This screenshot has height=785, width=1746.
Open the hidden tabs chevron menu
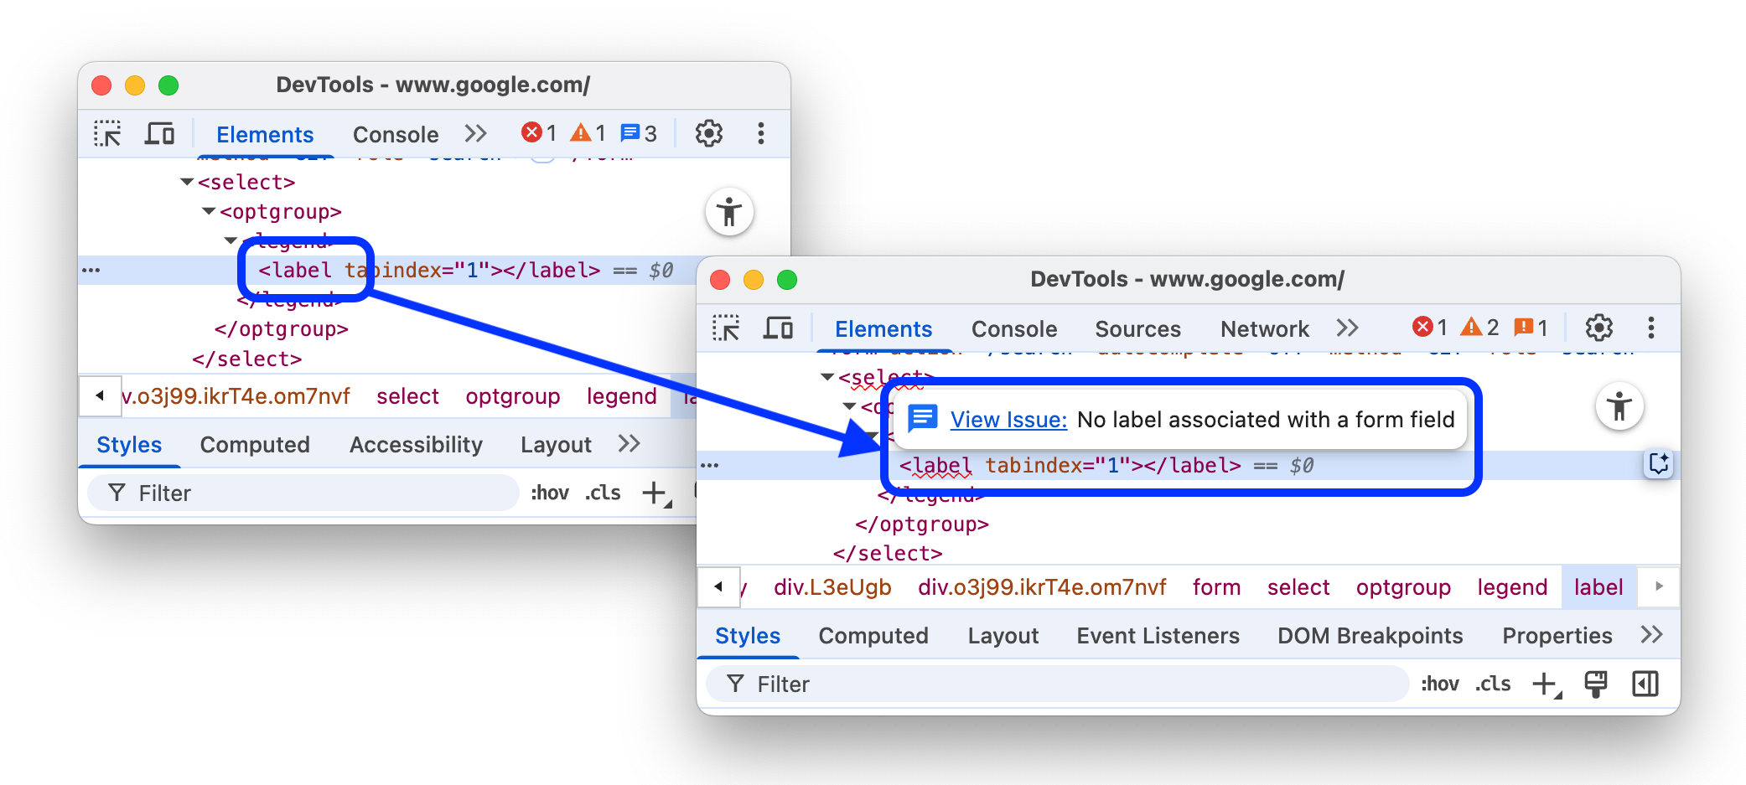click(x=1347, y=328)
